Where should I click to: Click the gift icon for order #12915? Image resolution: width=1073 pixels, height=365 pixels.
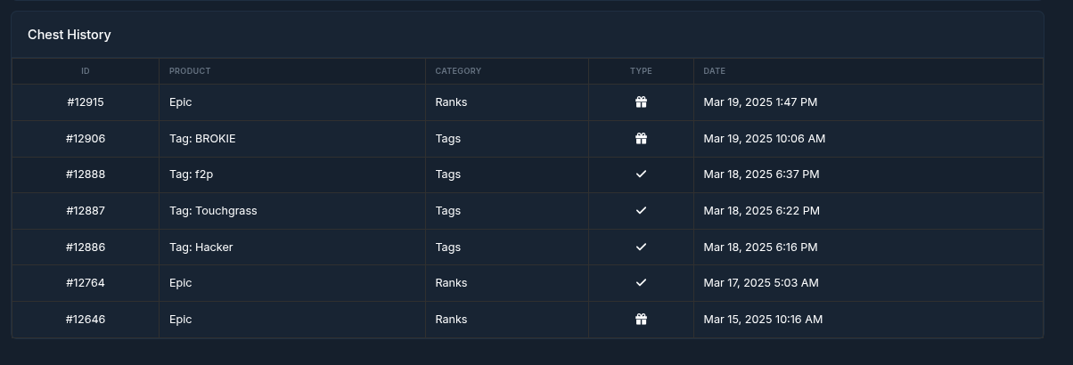(x=641, y=102)
